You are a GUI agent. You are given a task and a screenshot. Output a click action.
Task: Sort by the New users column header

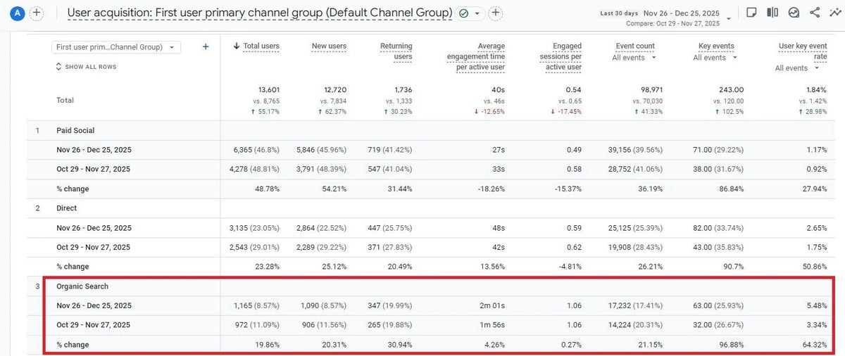[x=329, y=46]
